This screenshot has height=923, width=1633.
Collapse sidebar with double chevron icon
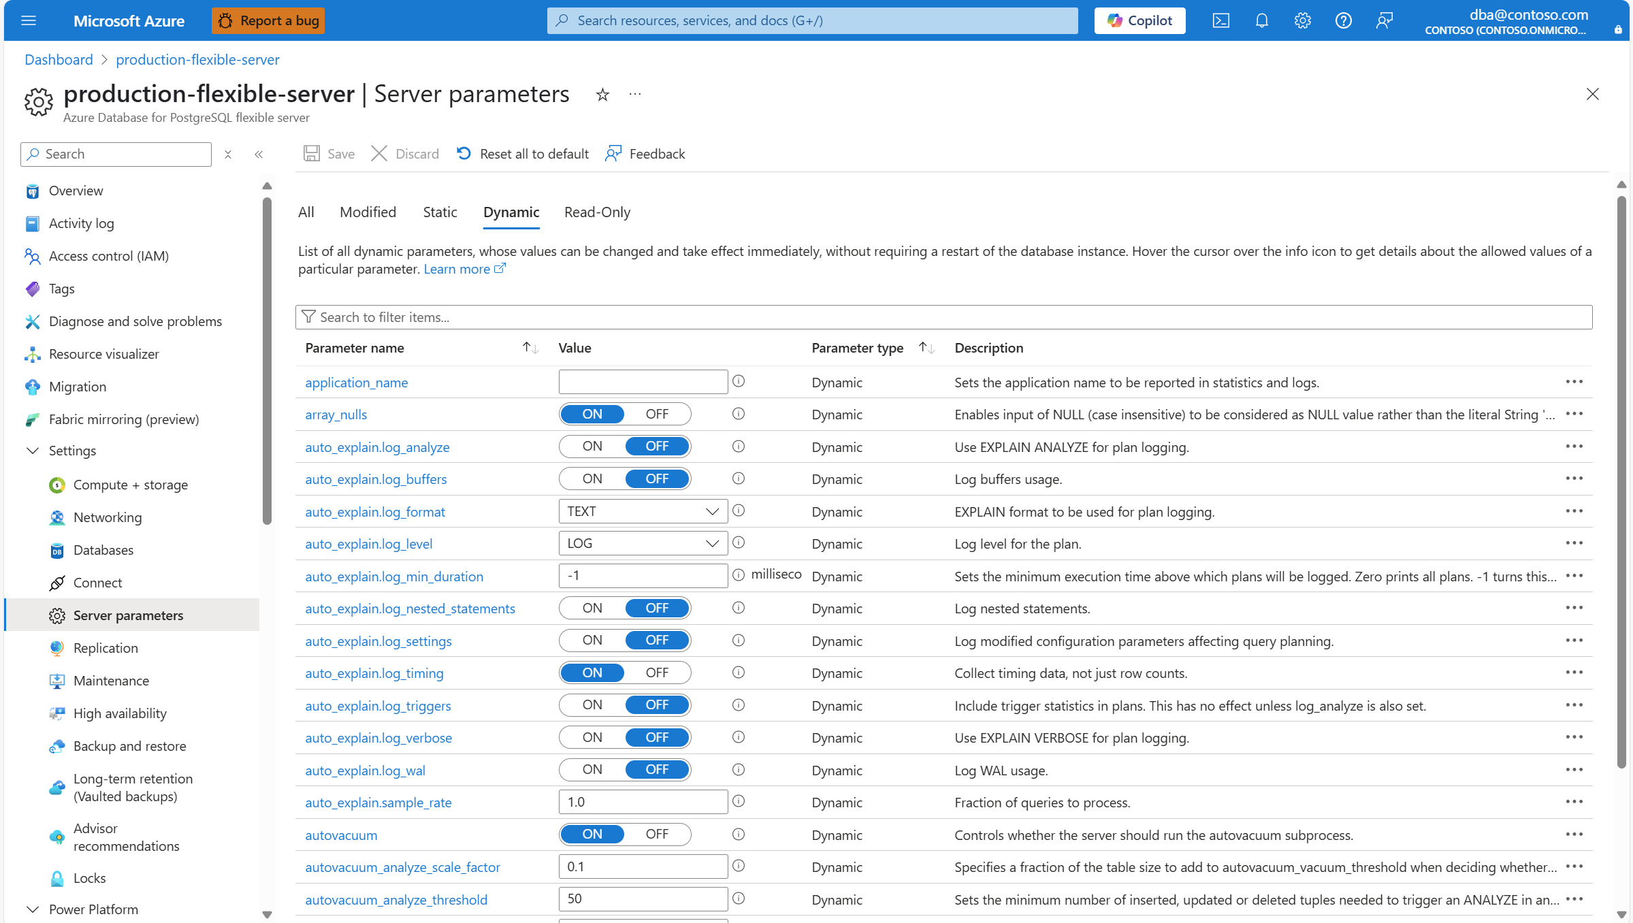[x=259, y=155]
